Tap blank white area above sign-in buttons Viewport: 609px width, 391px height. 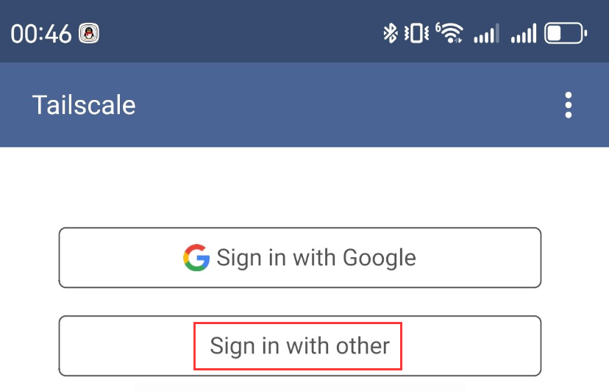(x=304, y=187)
